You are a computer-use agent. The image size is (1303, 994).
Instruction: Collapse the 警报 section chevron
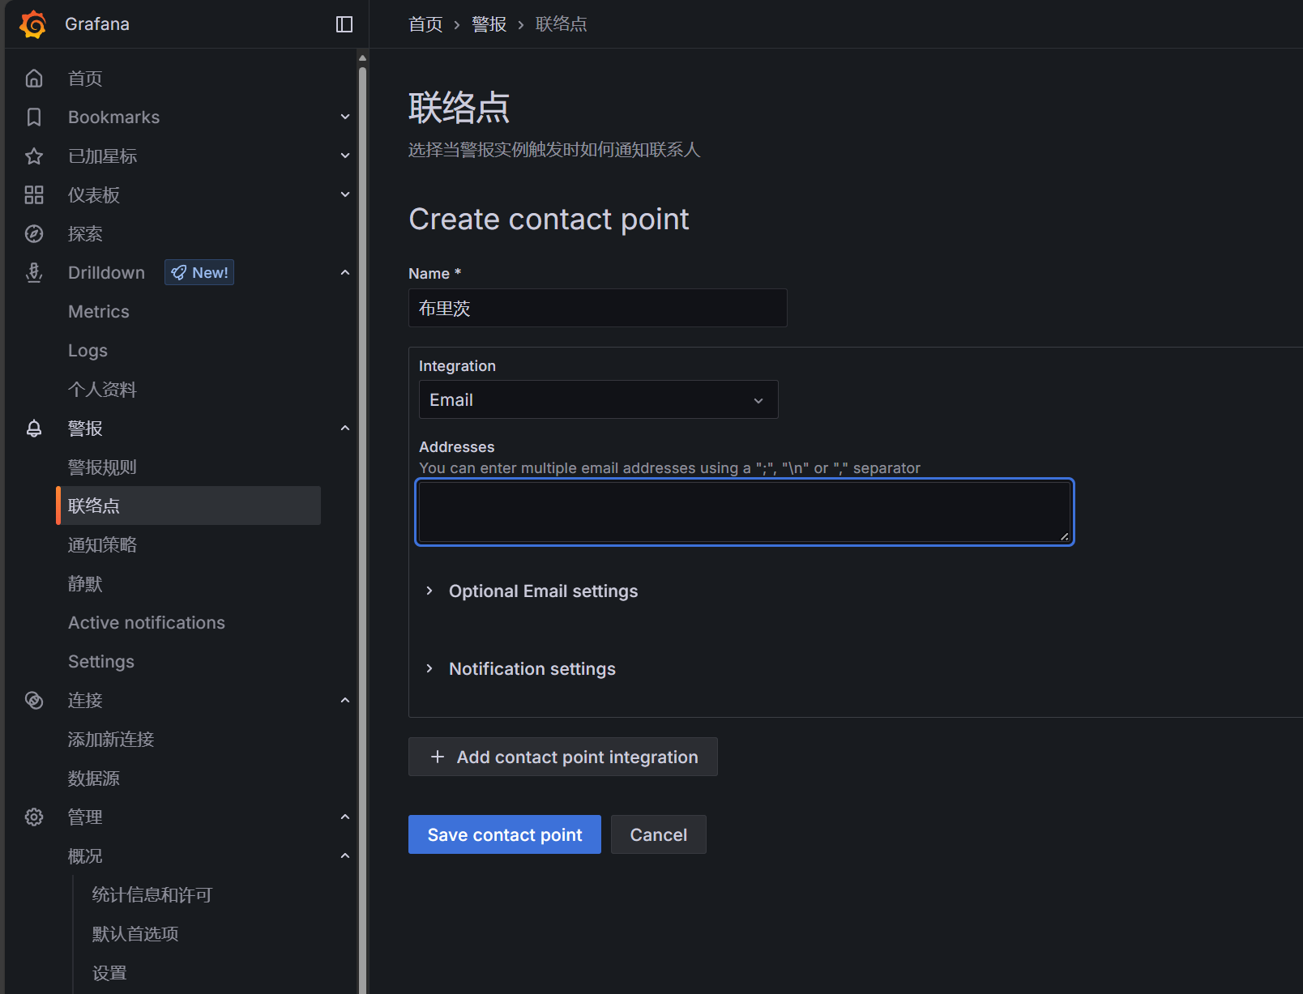345,429
